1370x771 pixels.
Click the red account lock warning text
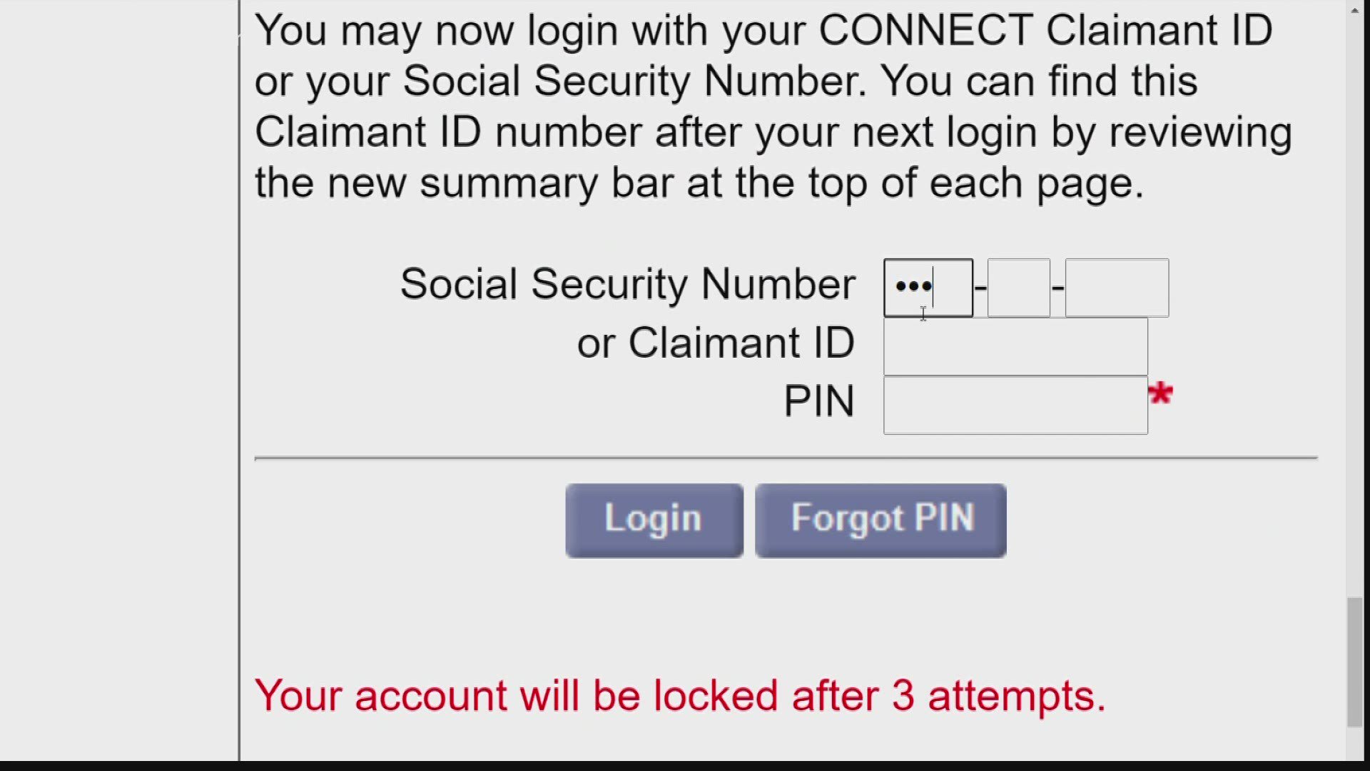click(679, 695)
